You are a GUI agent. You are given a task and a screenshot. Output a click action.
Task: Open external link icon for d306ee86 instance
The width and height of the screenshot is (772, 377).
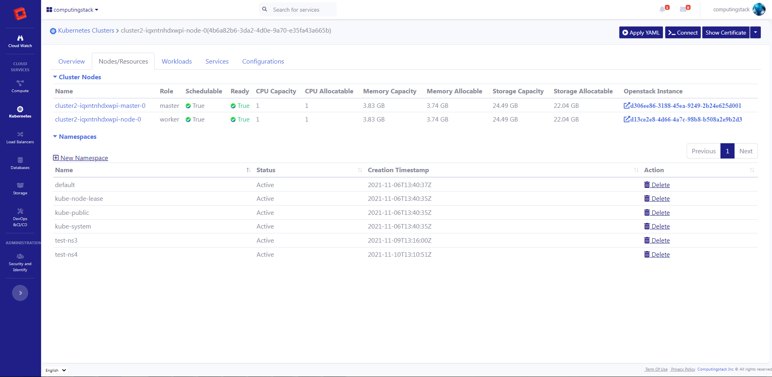[x=627, y=105]
